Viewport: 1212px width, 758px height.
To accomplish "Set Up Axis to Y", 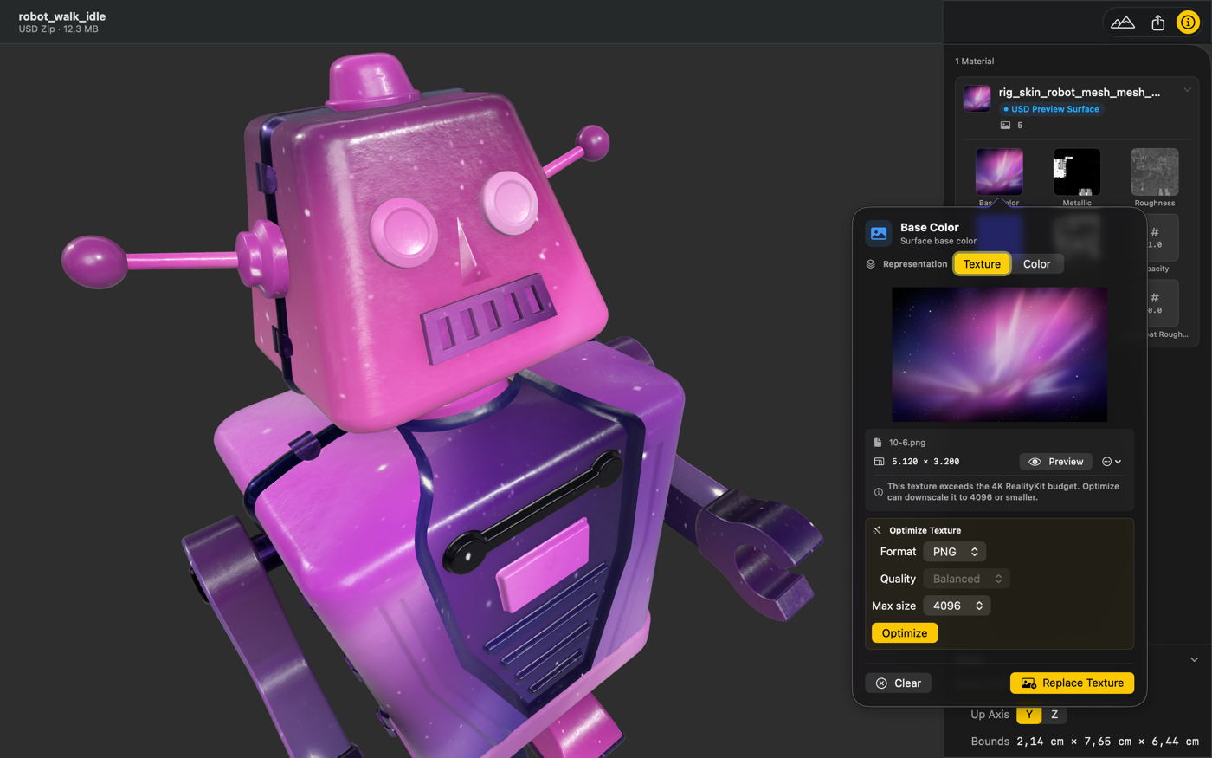I will click(x=1028, y=715).
